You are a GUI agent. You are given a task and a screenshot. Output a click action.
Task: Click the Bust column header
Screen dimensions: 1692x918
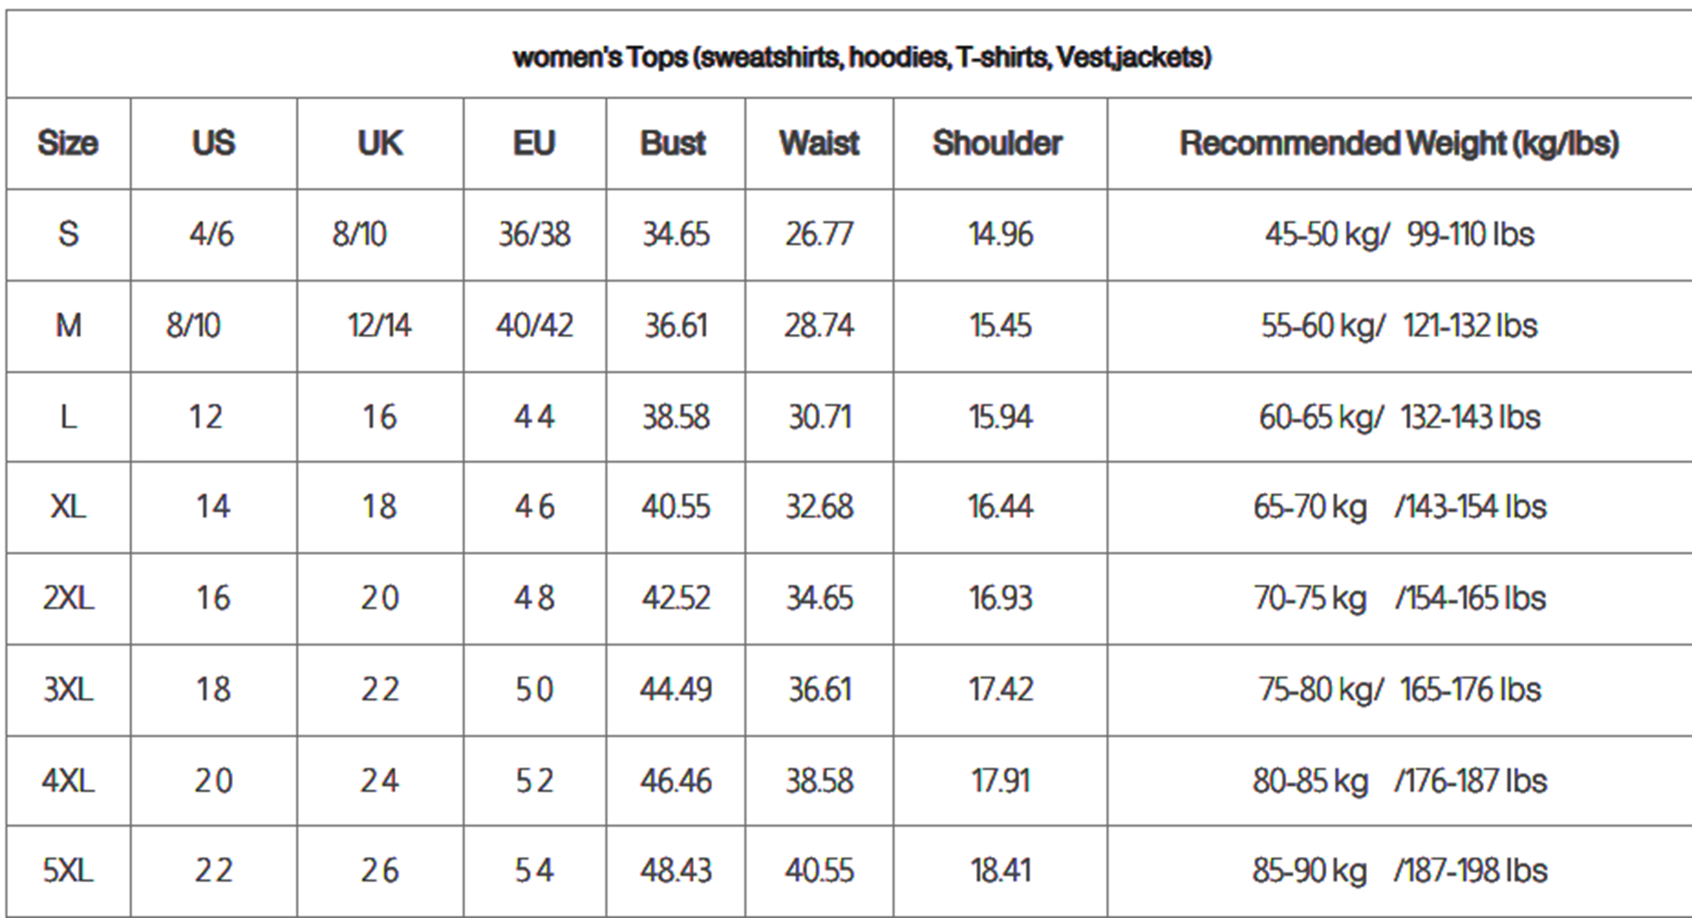tap(673, 143)
